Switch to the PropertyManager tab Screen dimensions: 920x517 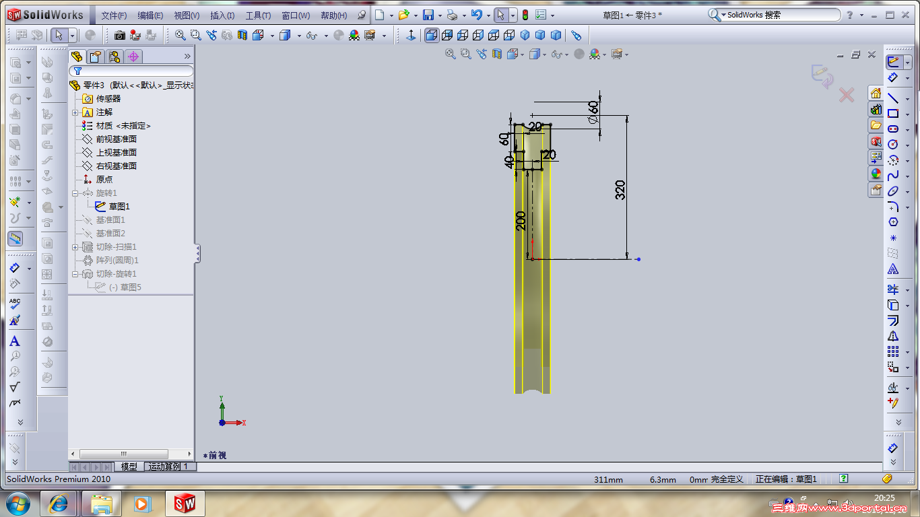[x=96, y=57]
